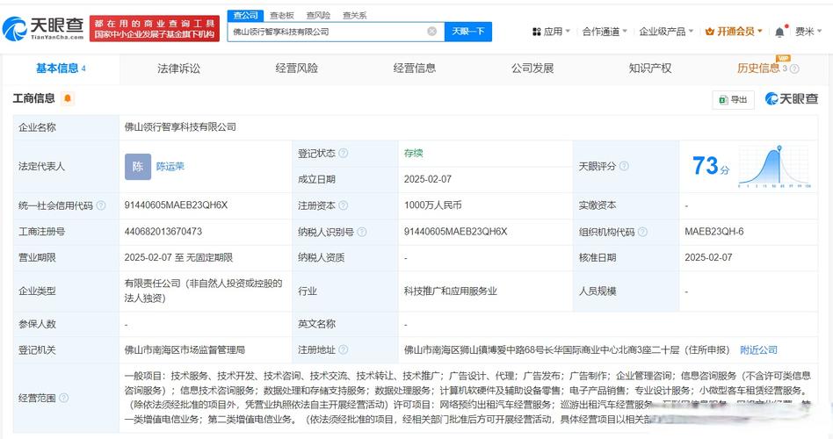Click the 73分 score value
Viewport: 833px width, 439px height.
coord(711,166)
